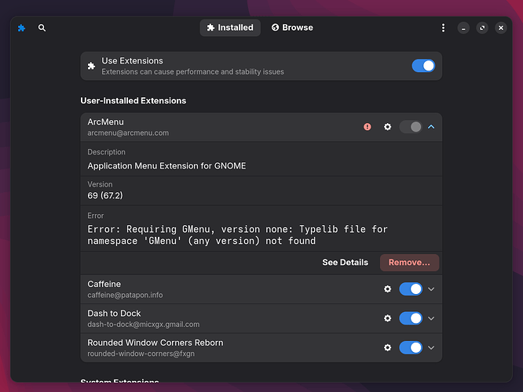The width and height of the screenshot is (523, 392).
Task: Select the Installed tab
Action: (229, 27)
